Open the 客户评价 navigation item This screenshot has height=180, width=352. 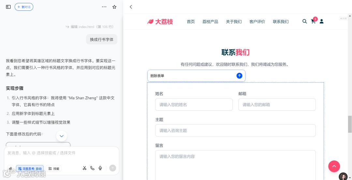(257, 22)
